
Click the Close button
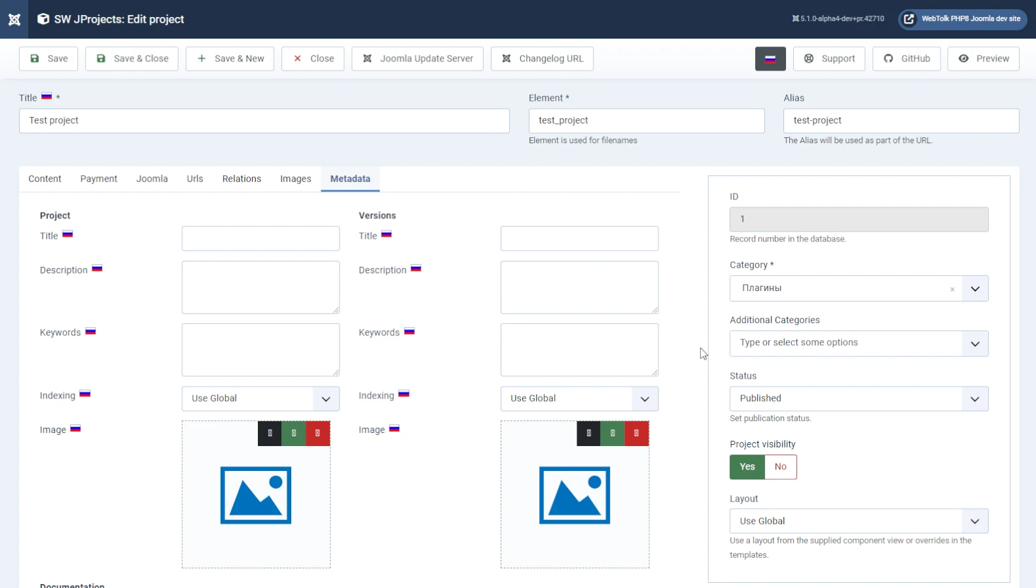point(313,58)
